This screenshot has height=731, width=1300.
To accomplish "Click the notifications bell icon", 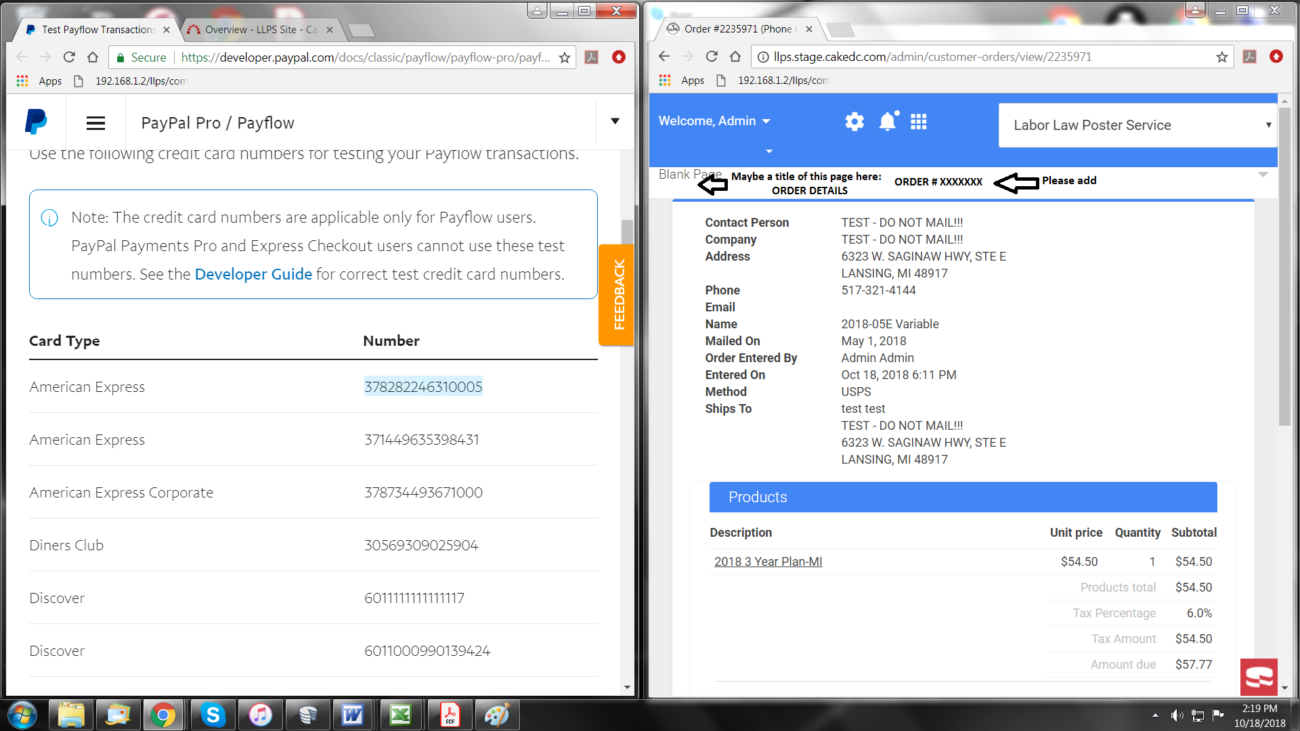I will tap(887, 122).
